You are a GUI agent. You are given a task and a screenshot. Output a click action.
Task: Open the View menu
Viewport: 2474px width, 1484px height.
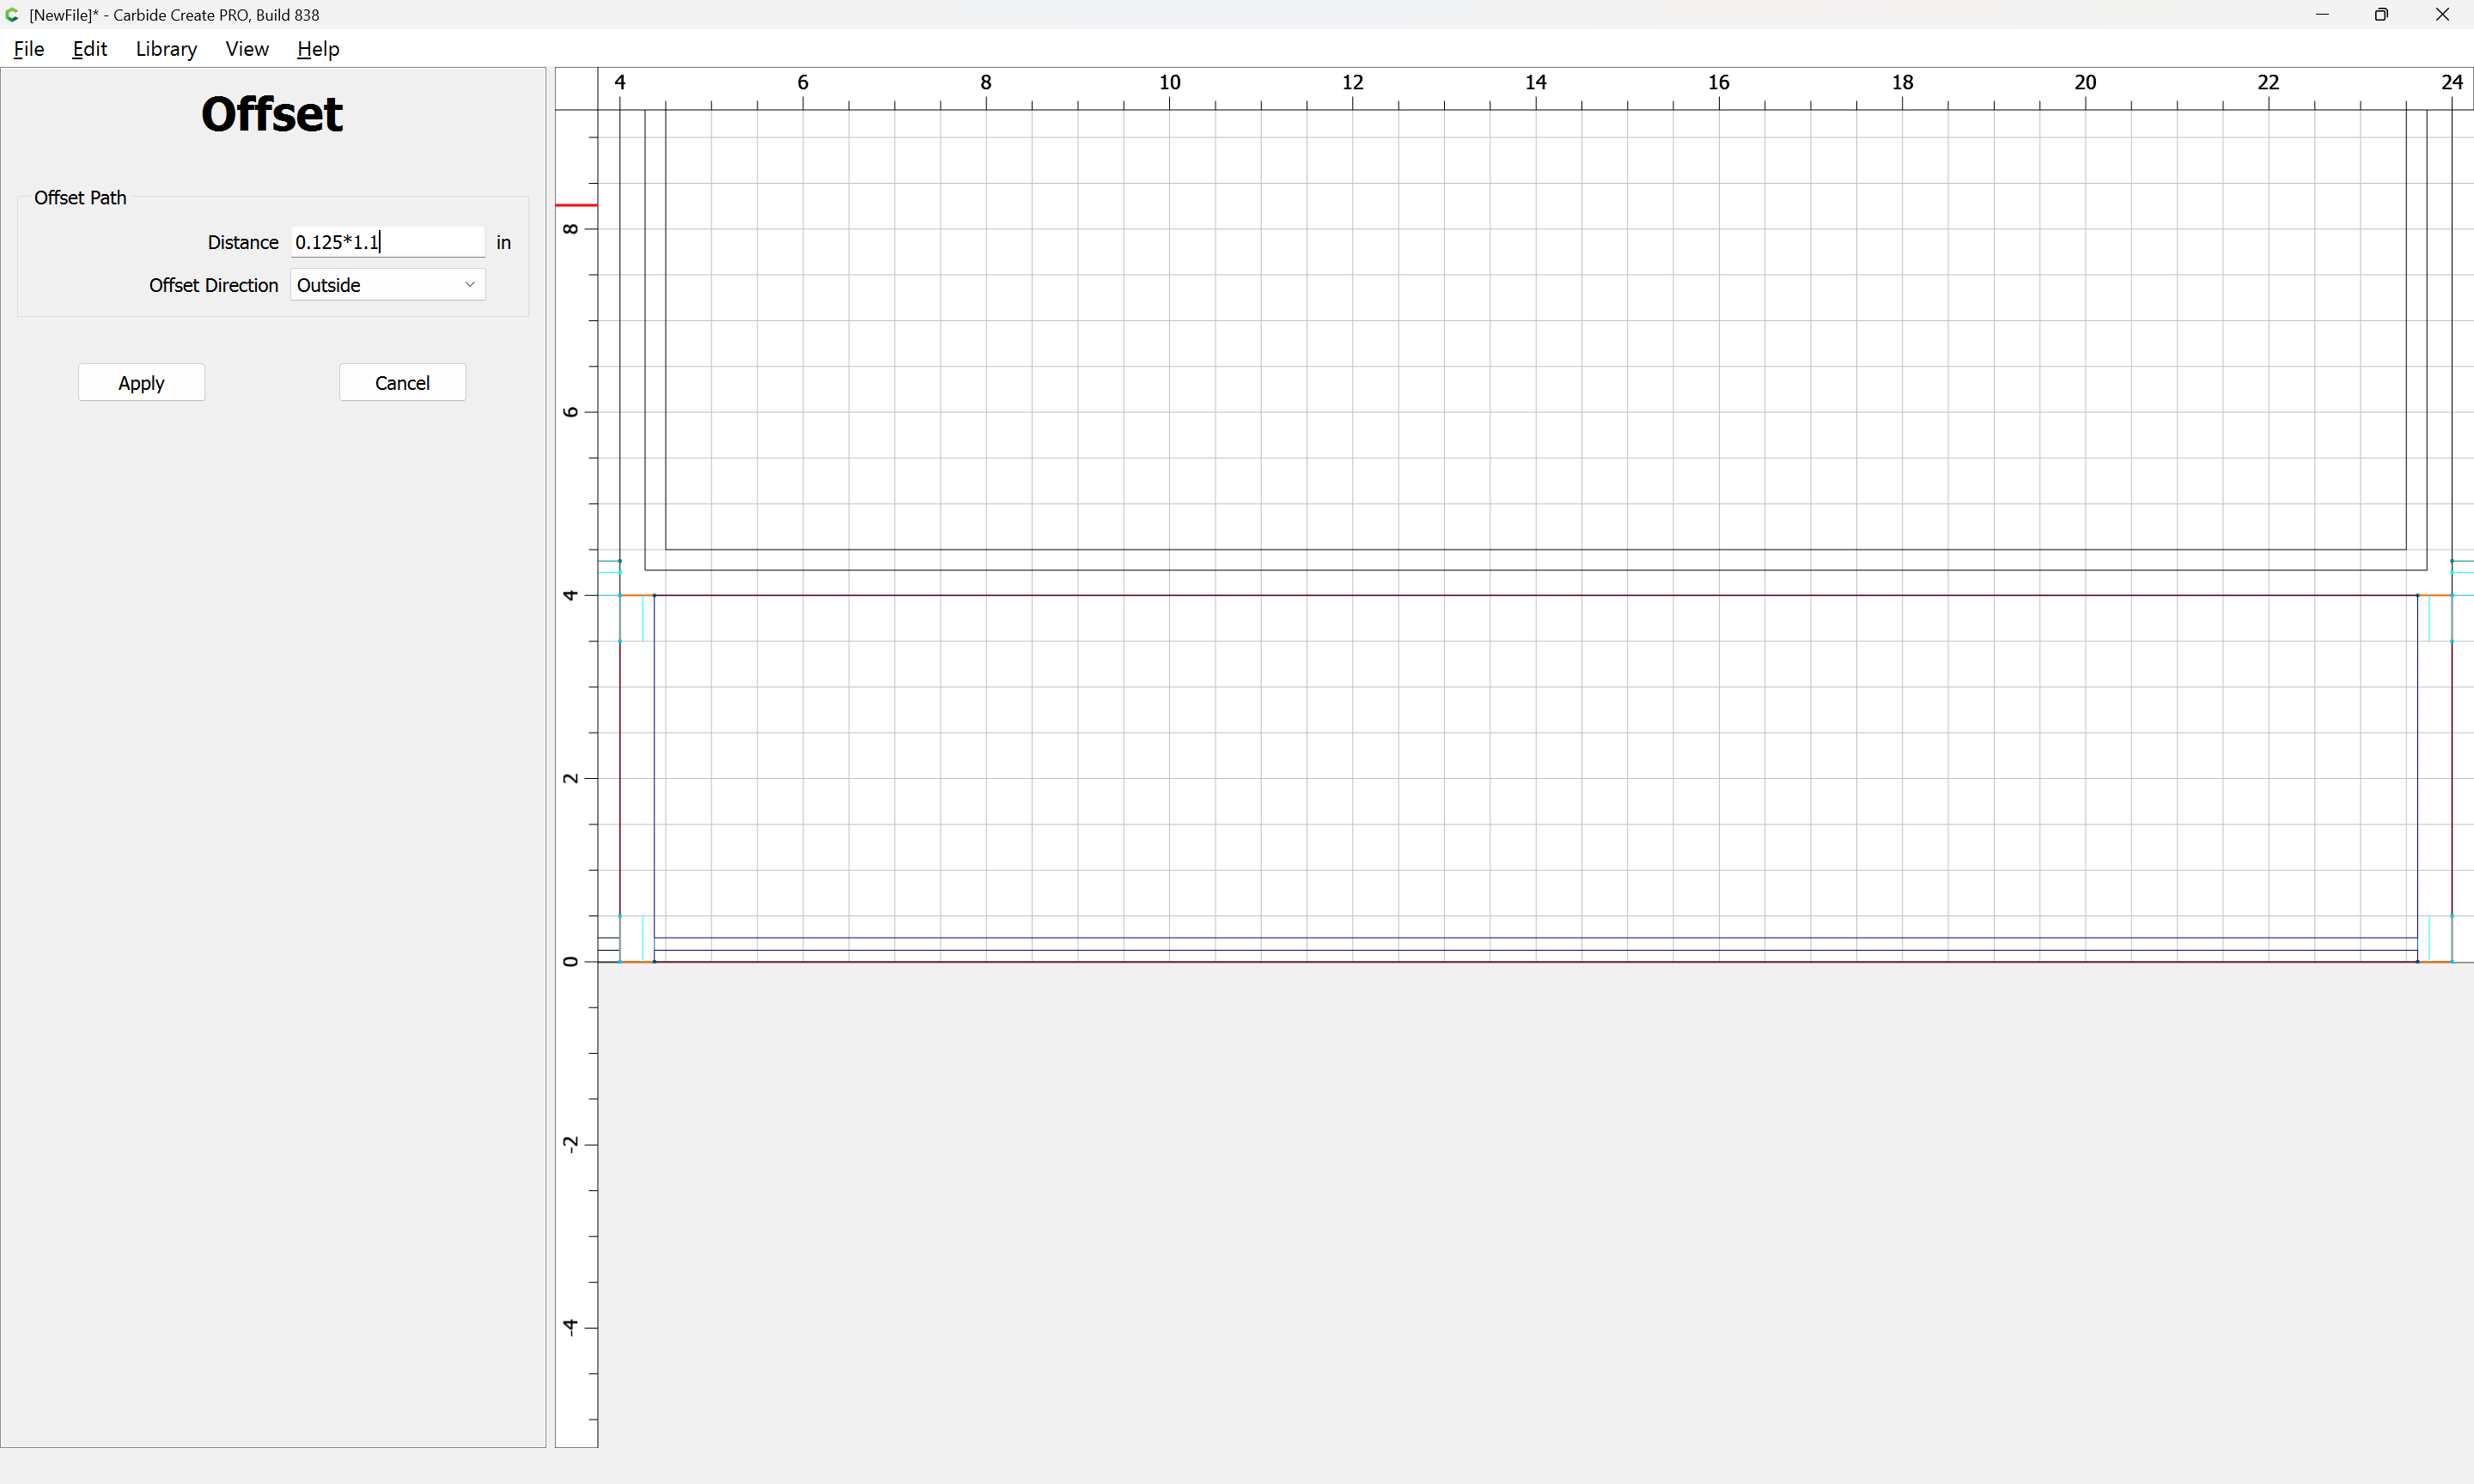click(246, 49)
